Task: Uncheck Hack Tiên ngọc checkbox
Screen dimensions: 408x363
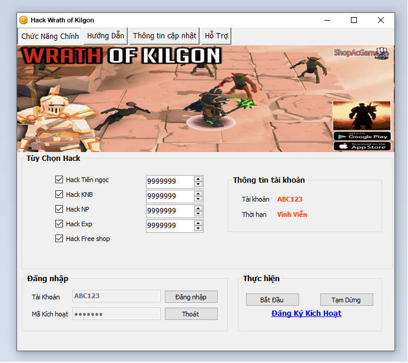Action: (x=59, y=179)
